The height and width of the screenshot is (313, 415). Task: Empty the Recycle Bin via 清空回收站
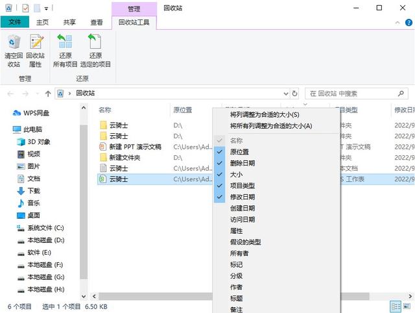click(x=14, y=51)
